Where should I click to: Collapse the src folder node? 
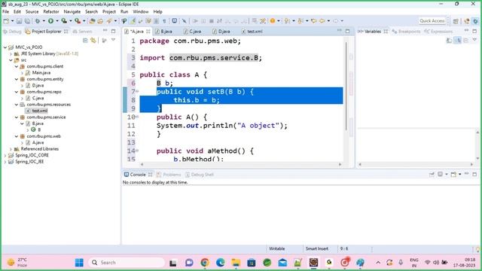(11, 60)
